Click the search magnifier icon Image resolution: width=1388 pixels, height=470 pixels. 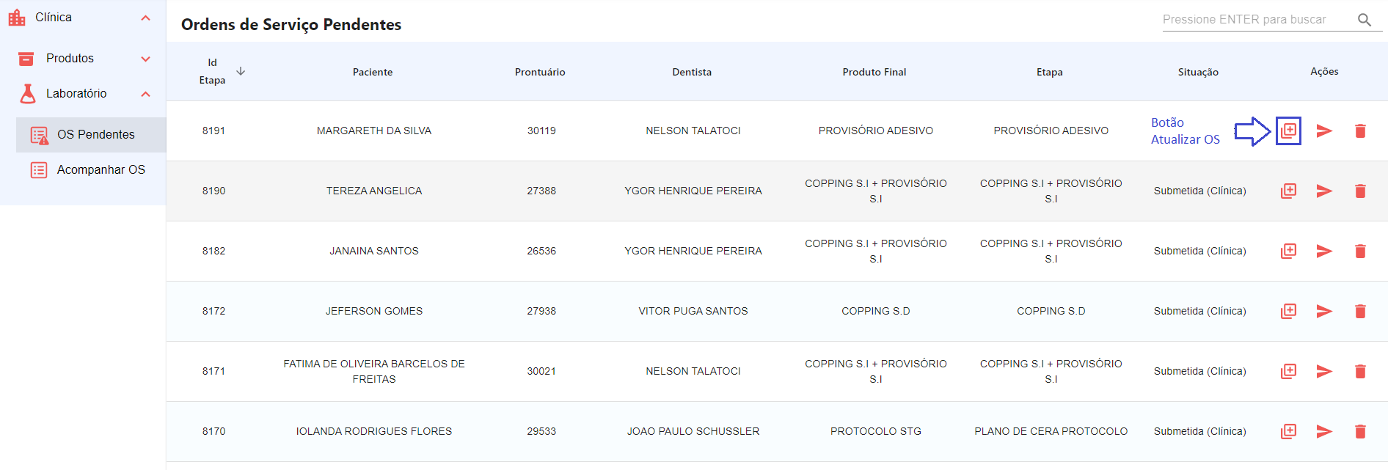click(x=1365, y=20)
